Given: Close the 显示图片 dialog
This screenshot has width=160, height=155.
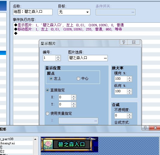Looking at the screenshot, I should click(134, 42).
